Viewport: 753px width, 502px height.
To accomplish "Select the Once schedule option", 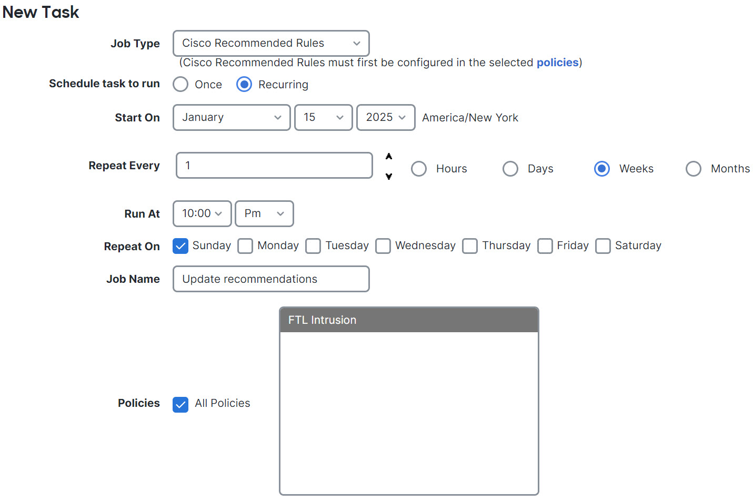I will click(x=180, y=85).
